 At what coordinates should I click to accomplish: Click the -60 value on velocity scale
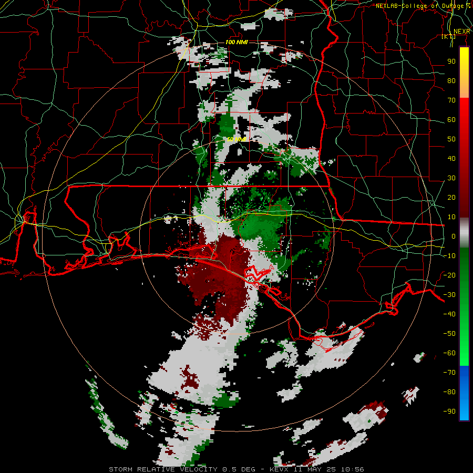(449, 353)
